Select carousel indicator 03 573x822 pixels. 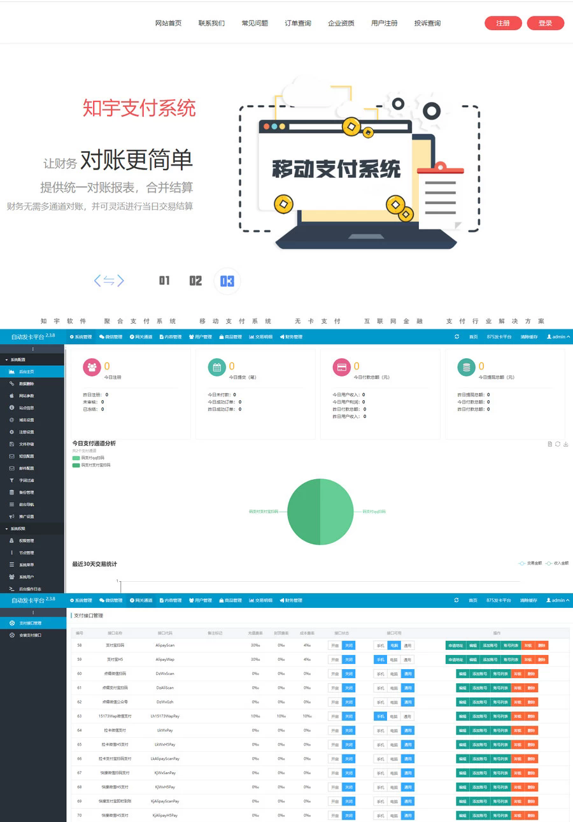point(227,281)
